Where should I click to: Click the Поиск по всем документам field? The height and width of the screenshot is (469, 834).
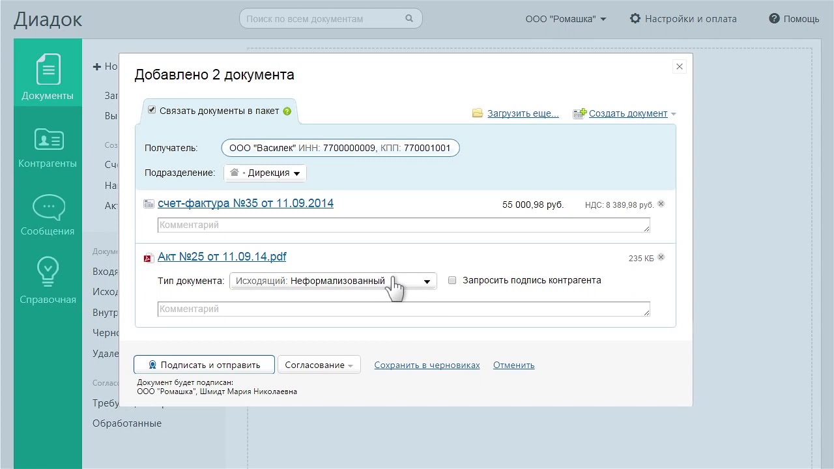[331, 18]
